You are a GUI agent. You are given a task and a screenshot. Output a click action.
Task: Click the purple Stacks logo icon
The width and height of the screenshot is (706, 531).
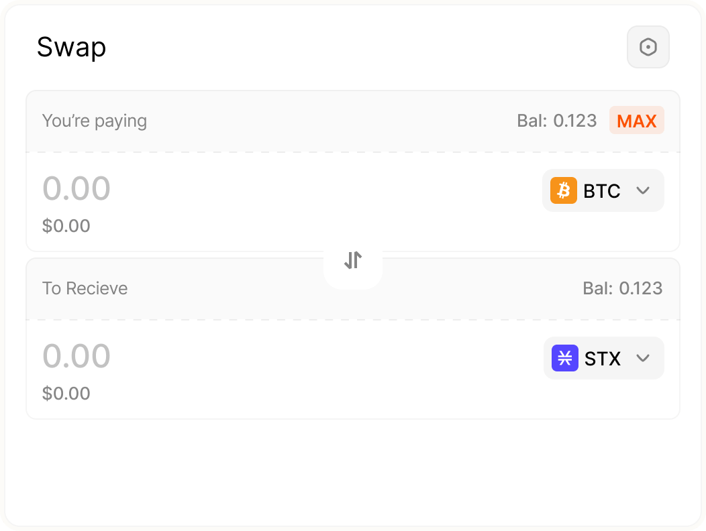tap(564, 358)
